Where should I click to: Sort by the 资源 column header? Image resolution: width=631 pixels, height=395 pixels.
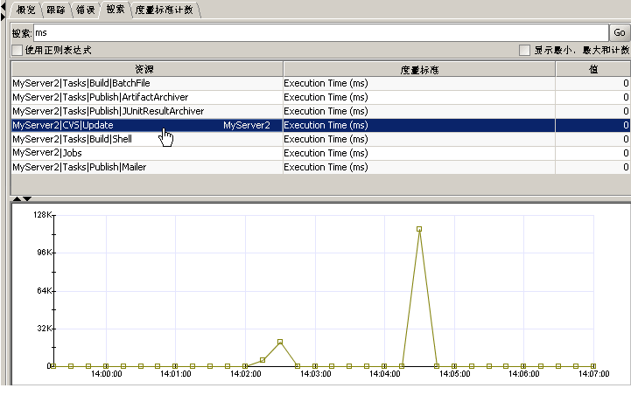(145, 68)
